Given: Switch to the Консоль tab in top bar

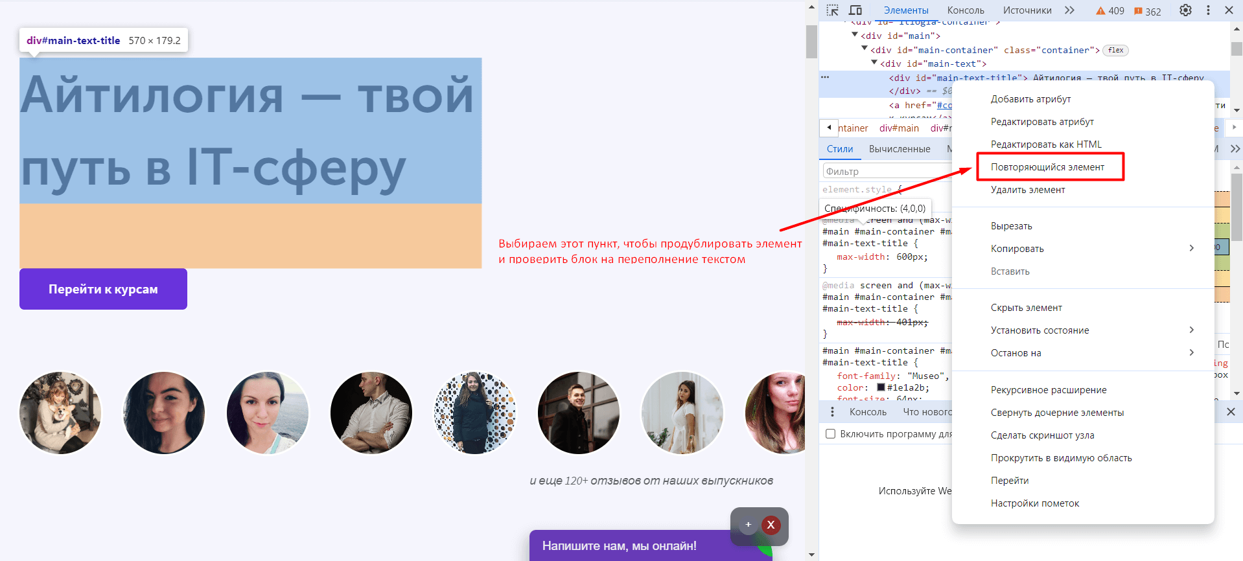Looking at the screenshot, I should coord(965,10).
